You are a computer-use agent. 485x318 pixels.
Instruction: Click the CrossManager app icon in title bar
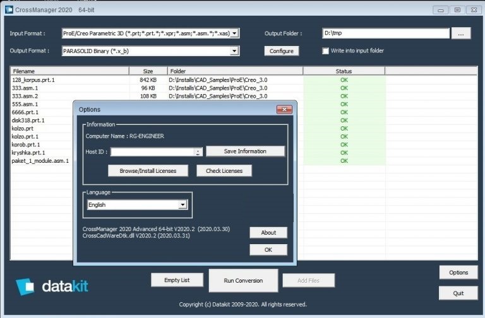pyautogui.click(x=9, y=9)
